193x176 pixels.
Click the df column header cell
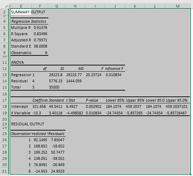tap(45, 69)
